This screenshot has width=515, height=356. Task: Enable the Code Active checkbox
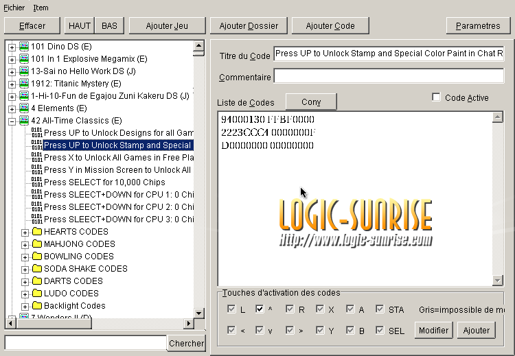tap(436, 97)
